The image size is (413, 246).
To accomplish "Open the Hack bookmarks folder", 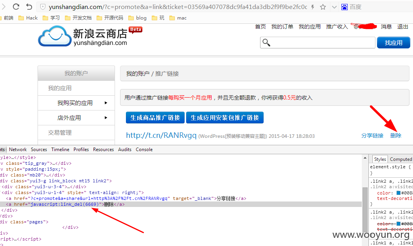I will click(x=28, y=18).
